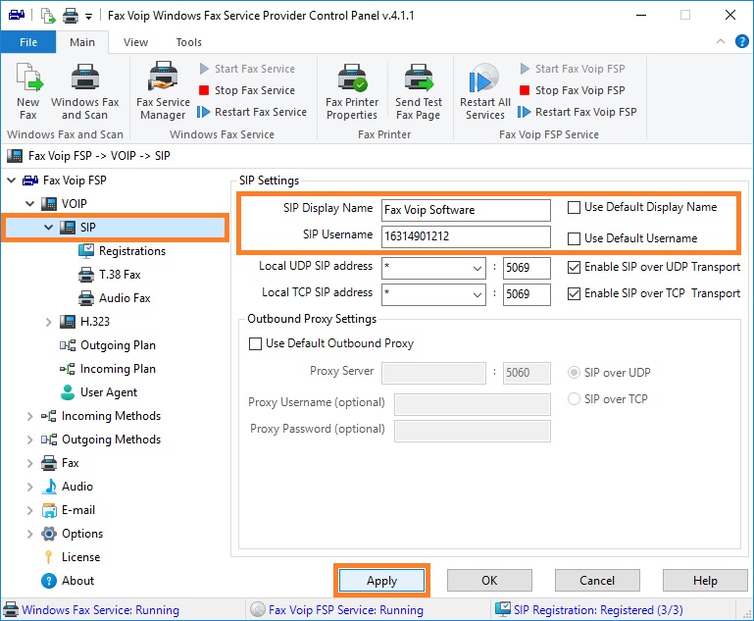This screenshot has width=754, height=621.
Task: Select Outgoing Plan in the tree
Action: [118, 345]
